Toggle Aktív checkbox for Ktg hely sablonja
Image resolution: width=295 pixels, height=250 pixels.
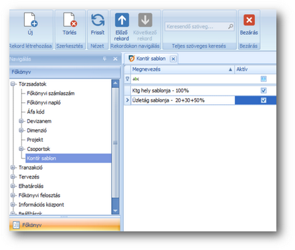[x=264, y=90]
